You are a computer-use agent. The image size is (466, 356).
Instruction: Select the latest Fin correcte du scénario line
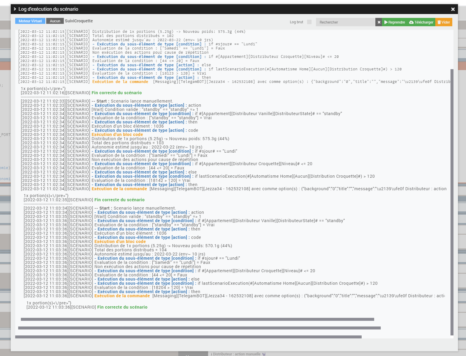point(122,307)
